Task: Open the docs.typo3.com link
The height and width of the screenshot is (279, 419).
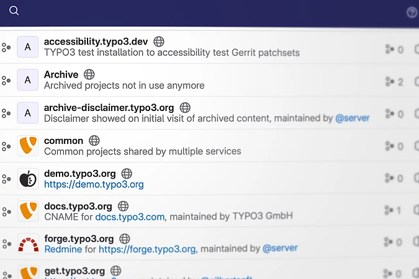Action: tap(130, 217)
